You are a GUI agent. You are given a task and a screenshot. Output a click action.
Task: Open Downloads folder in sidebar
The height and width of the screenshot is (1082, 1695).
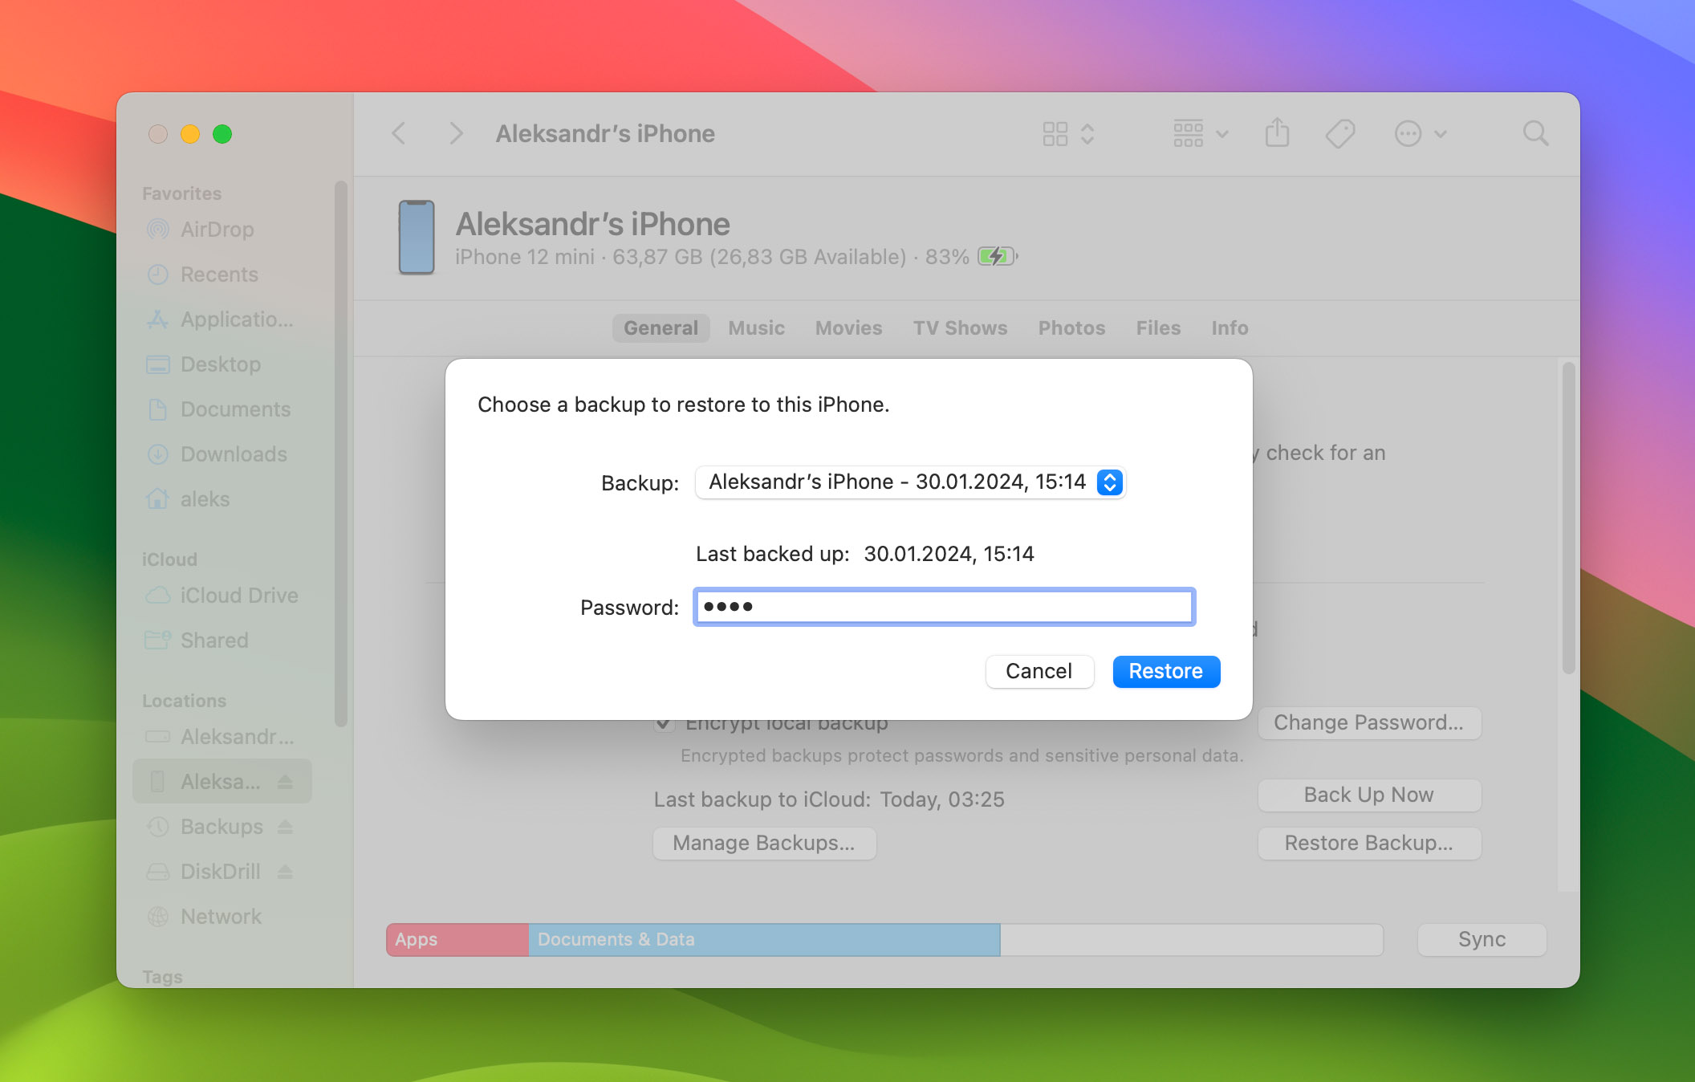[x=222, y=454]
